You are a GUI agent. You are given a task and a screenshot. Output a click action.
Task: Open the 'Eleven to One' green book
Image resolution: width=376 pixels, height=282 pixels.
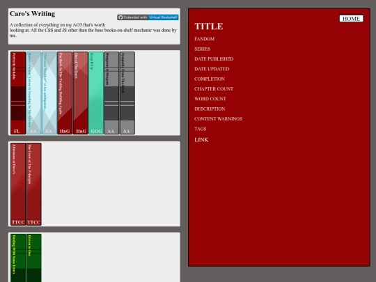click(33, 258)
